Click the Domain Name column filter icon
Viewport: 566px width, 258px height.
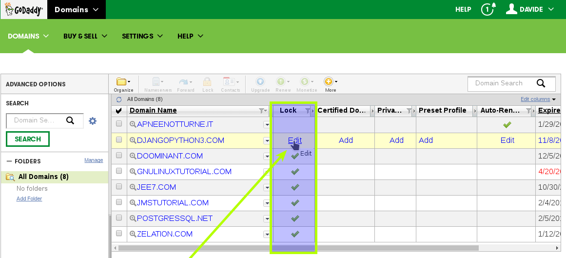pos(262,111)
